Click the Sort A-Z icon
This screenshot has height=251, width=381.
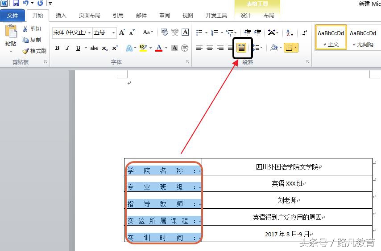[x=290, y=32]
